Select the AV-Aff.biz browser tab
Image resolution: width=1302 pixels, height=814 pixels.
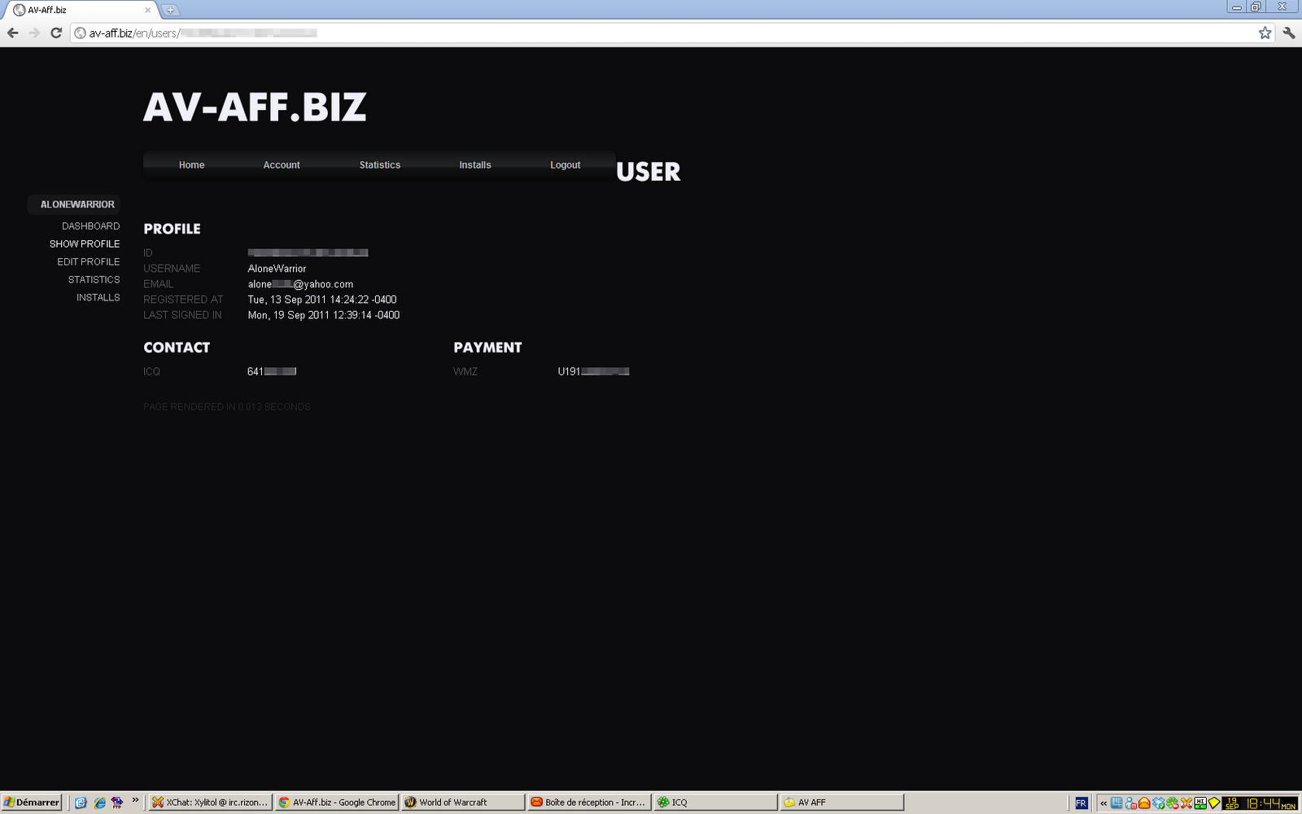80,10
